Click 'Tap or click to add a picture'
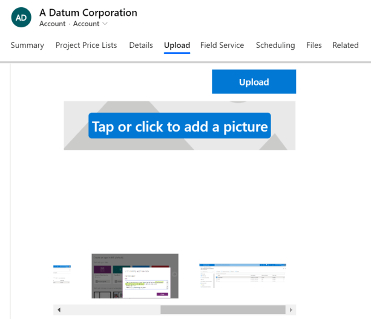Screen dimensions: 371x319 [179, 126]
